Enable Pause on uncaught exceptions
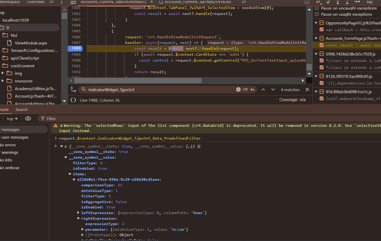 [x=317, y=8]
